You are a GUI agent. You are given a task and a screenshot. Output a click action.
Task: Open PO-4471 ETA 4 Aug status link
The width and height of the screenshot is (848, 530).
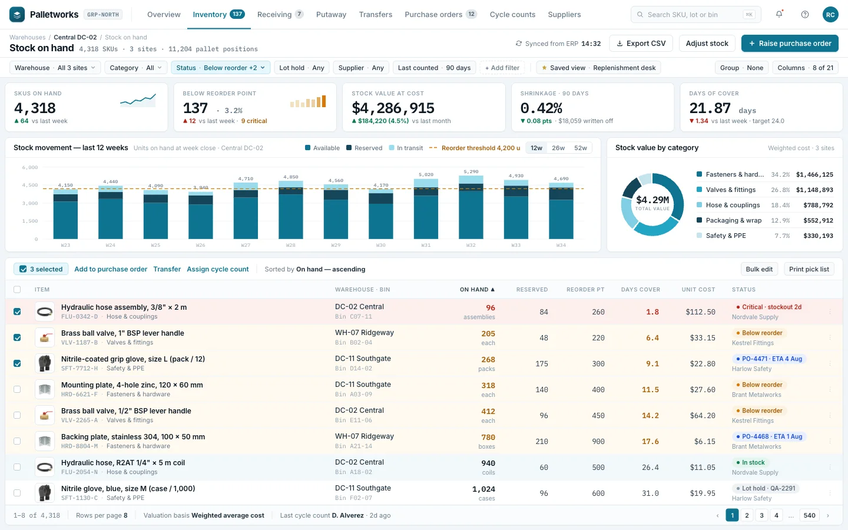tap(768, 359)
